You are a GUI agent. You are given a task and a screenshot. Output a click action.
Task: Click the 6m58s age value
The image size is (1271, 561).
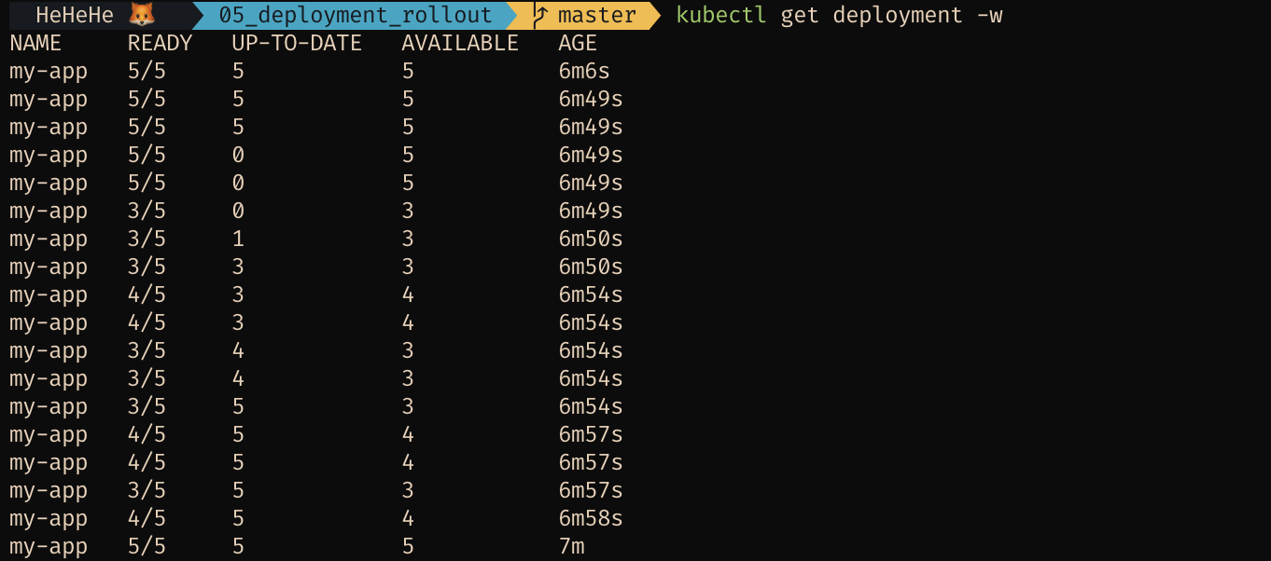pyautogui.click(x=591, y=518)
